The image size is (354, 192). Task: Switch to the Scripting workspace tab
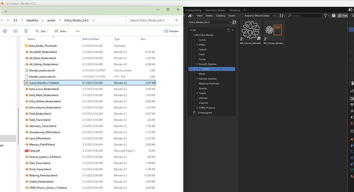235,10
